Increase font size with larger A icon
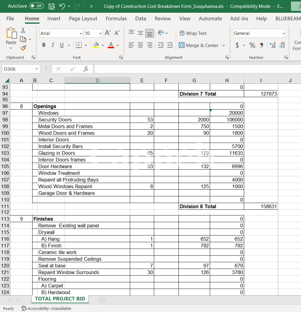 point(108,33)
